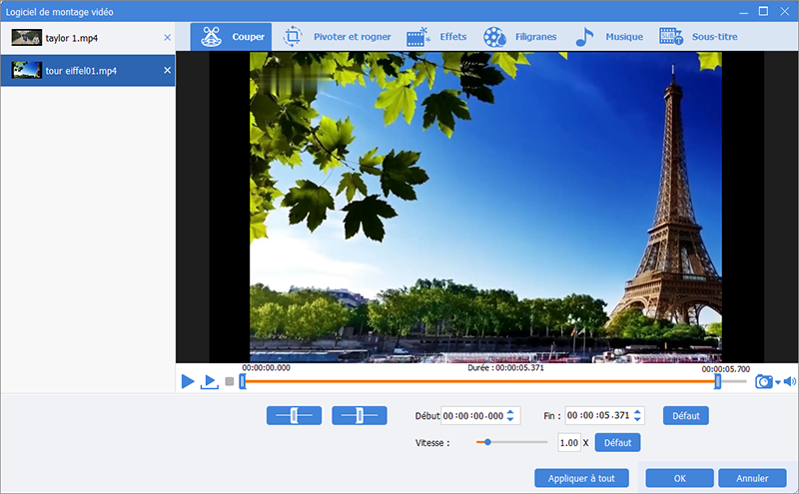
Task: Click the timeline start marker
Action: pyautogui.click(x=243, y=381)
